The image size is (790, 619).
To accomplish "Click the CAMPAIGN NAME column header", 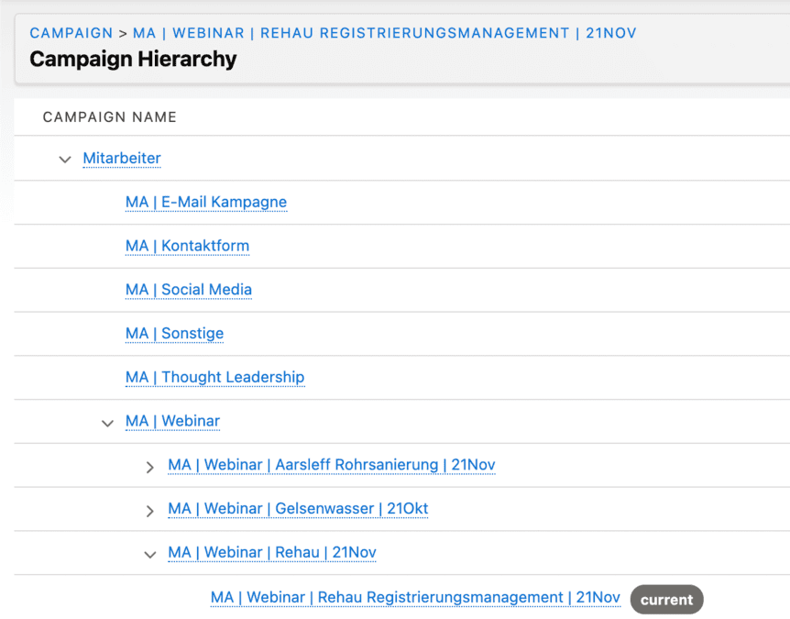I will 110,117.
